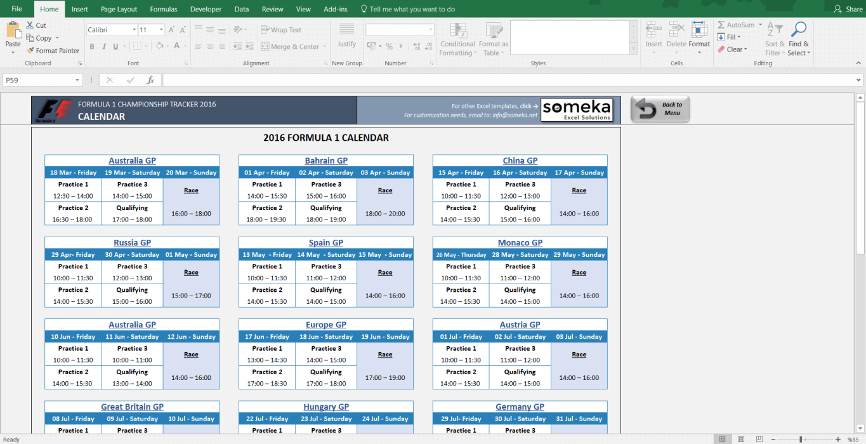Click the Insert cells icon
Viewport: 866px width, 444px height.
point(653,30)
